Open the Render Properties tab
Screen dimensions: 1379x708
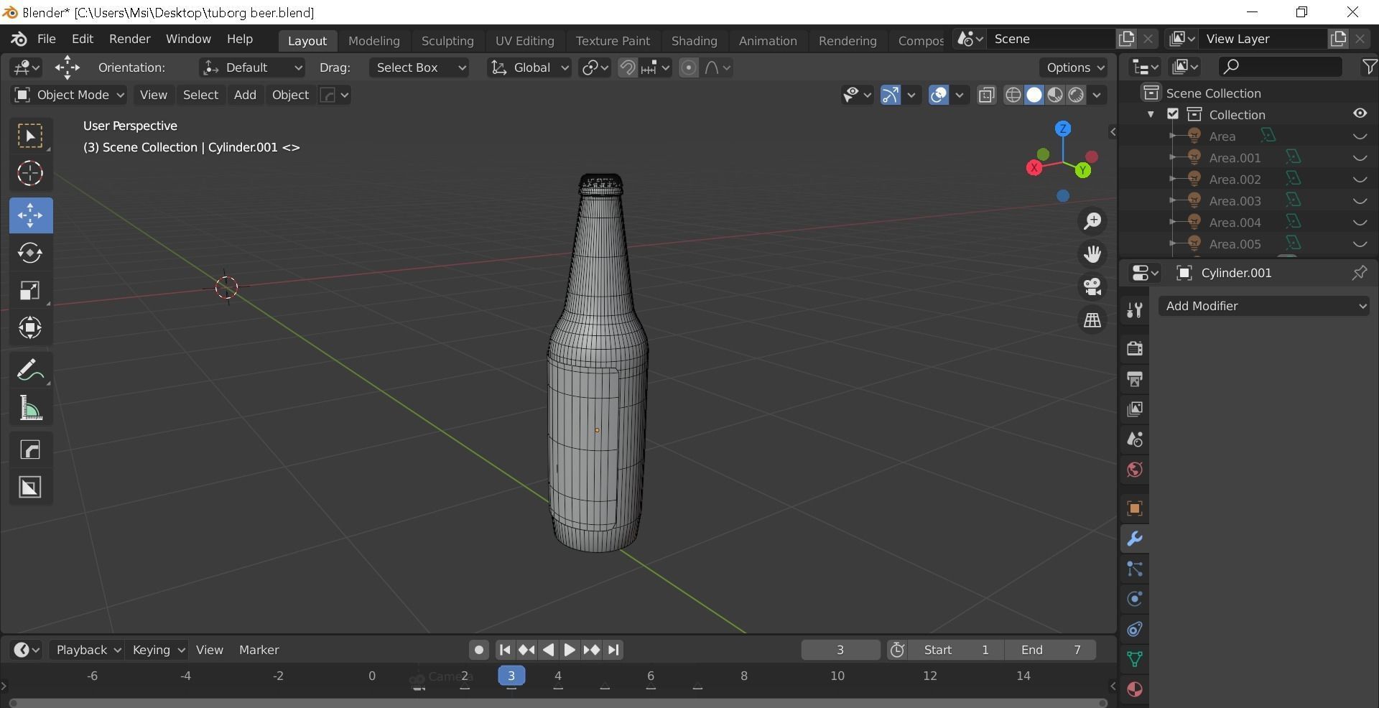tap(1134, 348)
